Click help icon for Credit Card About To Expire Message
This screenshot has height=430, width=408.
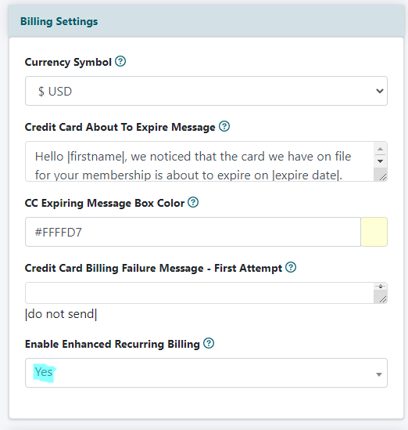tap(224, 126)
